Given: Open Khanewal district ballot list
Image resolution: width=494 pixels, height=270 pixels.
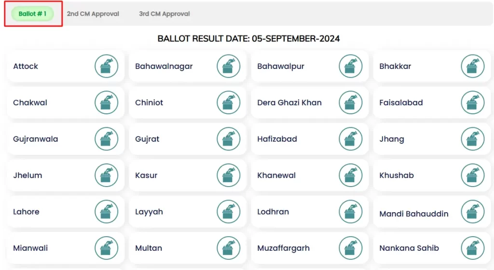Looking at the screenshot, I should coord(276,175).
